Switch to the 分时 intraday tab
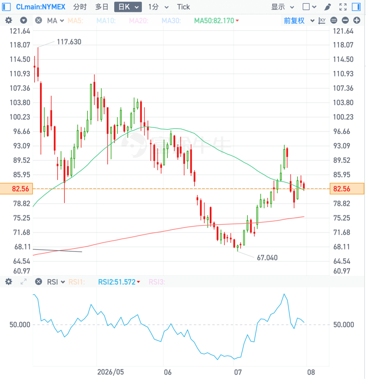The height and width of the screenshot is (379, 366). pyautogui.click(x=80, y=7)
